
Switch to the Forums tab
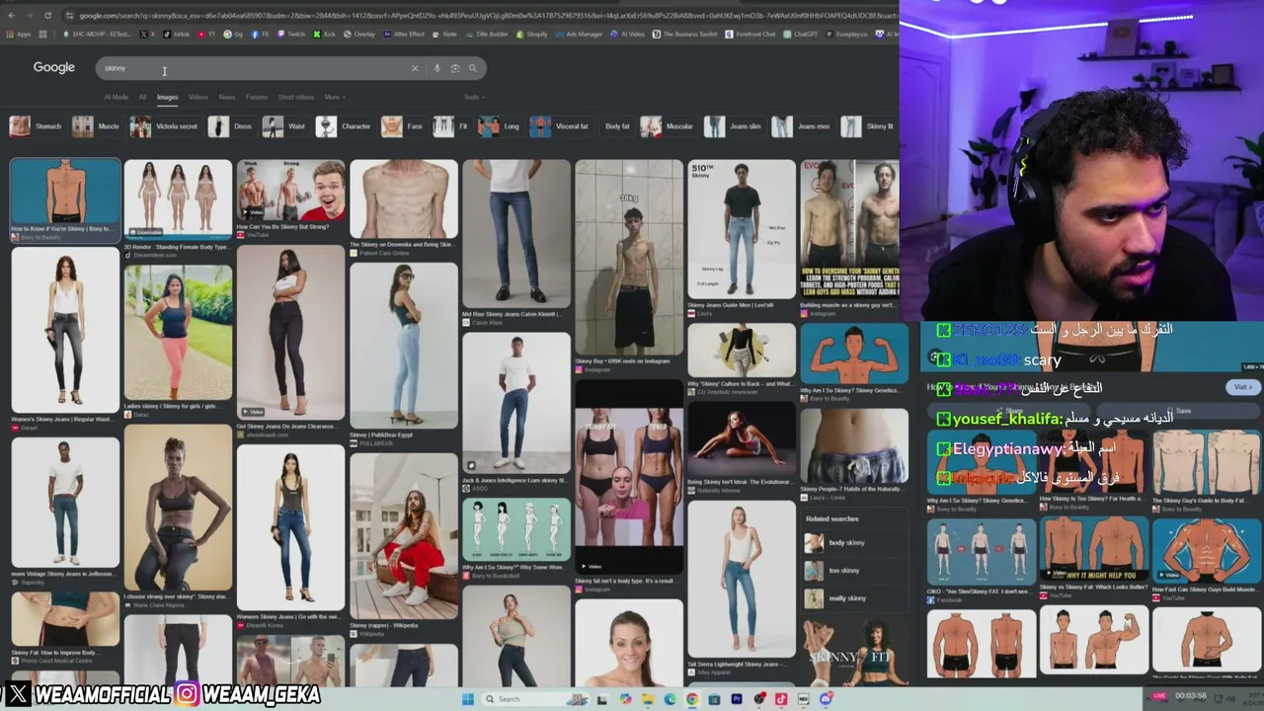click(x=257, y=97)
